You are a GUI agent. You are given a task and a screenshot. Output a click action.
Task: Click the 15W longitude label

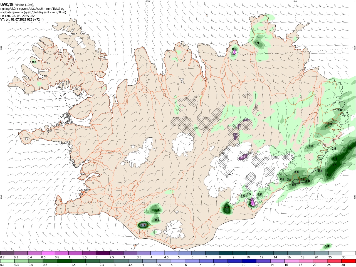tap(295, 1)
